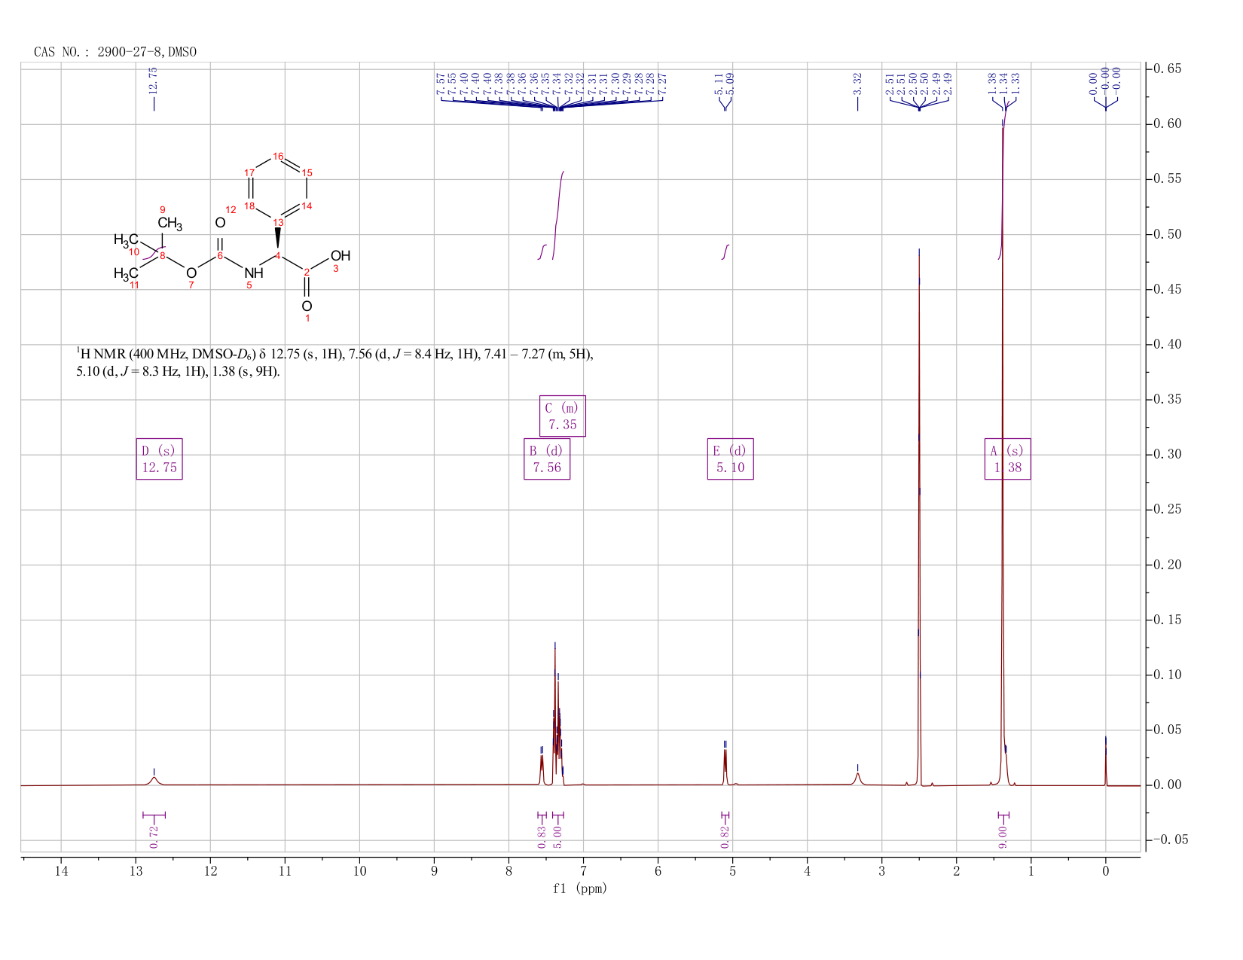Select the C (m) 7.35 multiplet box

pos(563,416)
